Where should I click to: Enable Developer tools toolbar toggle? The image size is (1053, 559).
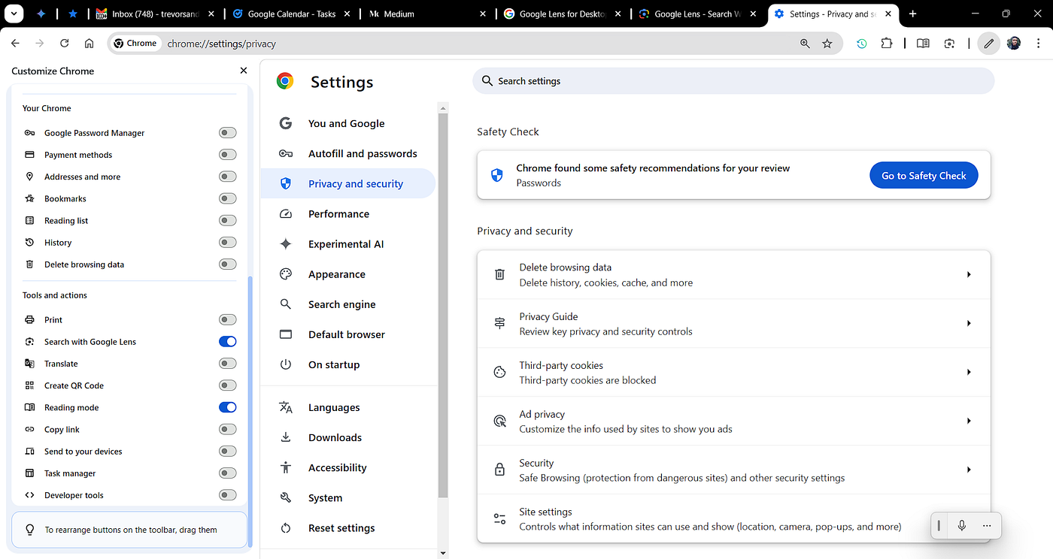(x=227, y=495)
